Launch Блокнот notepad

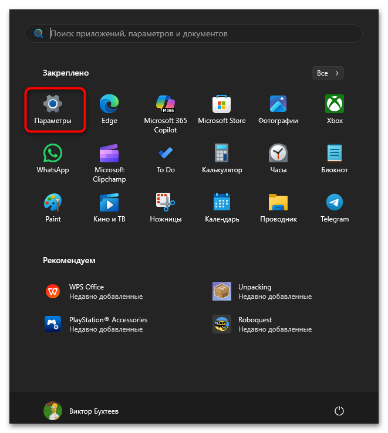click(335, 159)
